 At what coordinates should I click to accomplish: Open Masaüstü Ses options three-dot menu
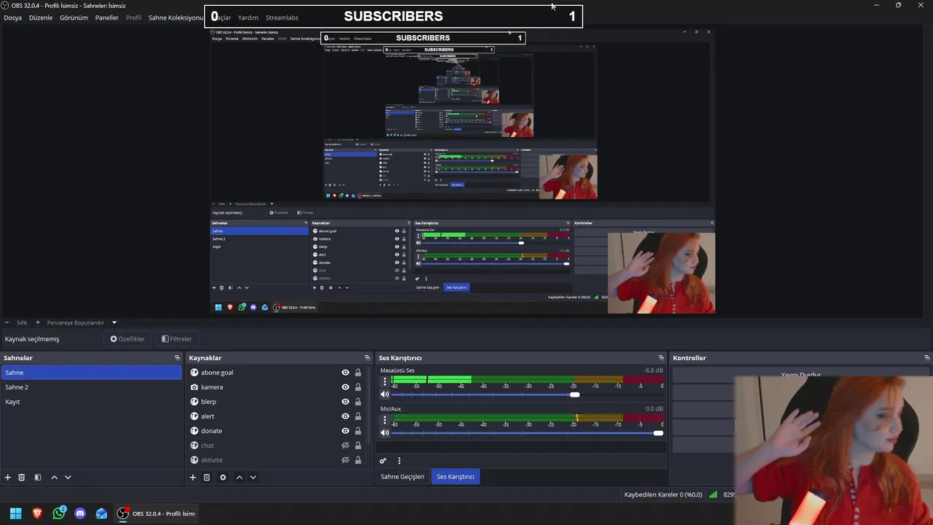coord(385,381)
